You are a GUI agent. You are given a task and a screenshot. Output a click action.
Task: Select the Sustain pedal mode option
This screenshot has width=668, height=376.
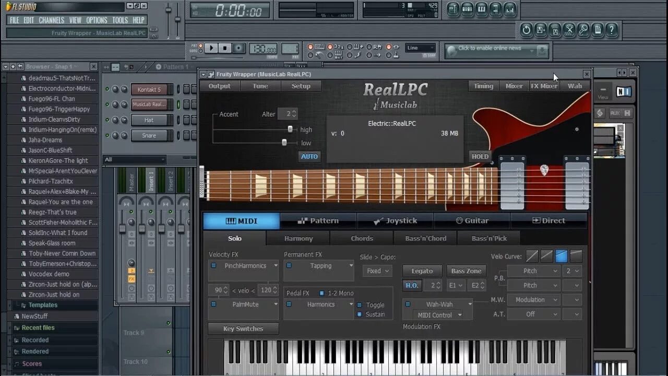(x=359, y=314)
